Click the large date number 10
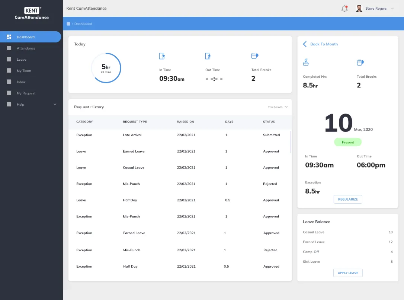The height and width of the screenshot is (300, 404). click(x=338, y=123)
